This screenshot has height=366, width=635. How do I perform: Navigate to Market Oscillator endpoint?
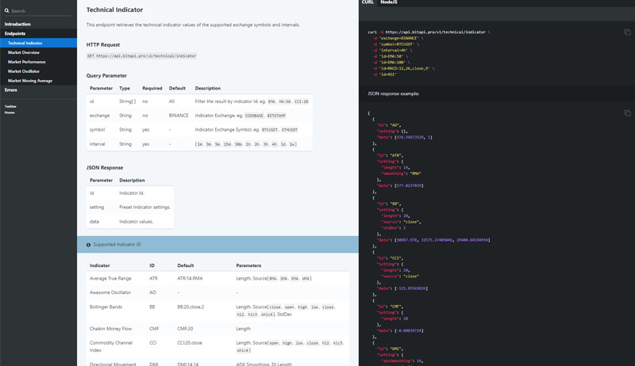point(24,71)
